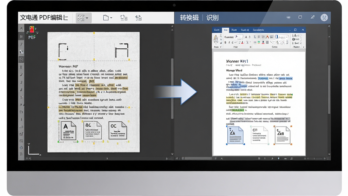Screen dimensions: 348x196
Task: Switch to the 识别 tab
Action: tap(212, 18)
